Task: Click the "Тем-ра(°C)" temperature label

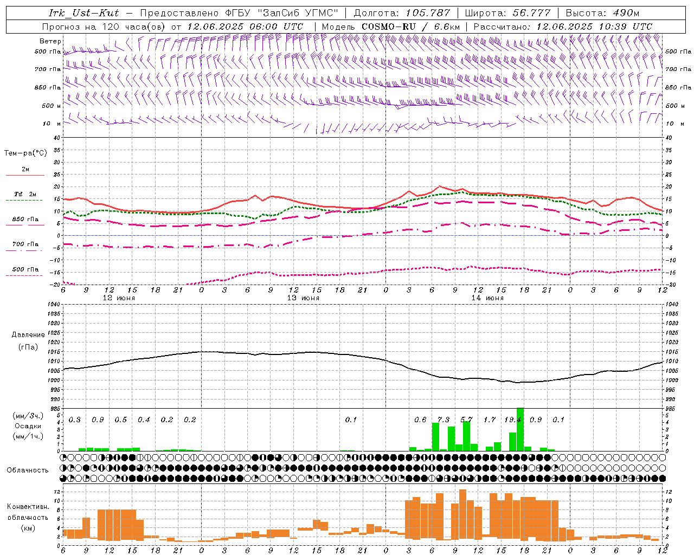Action: 25,153
